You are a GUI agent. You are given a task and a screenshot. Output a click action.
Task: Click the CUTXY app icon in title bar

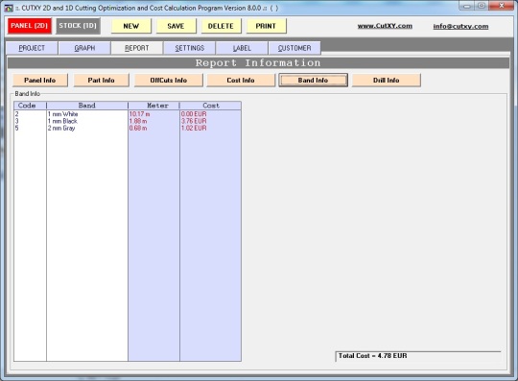9,8
